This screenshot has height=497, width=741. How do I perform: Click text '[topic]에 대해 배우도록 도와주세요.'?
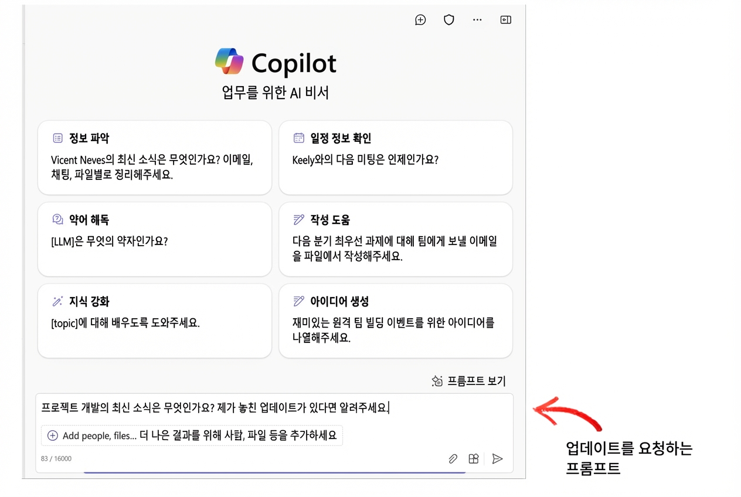(x=125, y=322)
